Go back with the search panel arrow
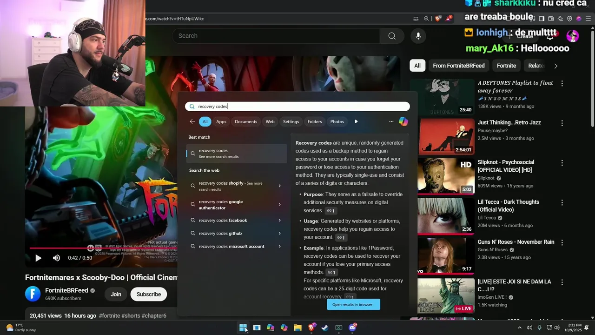Screen dimensions: 595x335 click(x=192, y=121)
